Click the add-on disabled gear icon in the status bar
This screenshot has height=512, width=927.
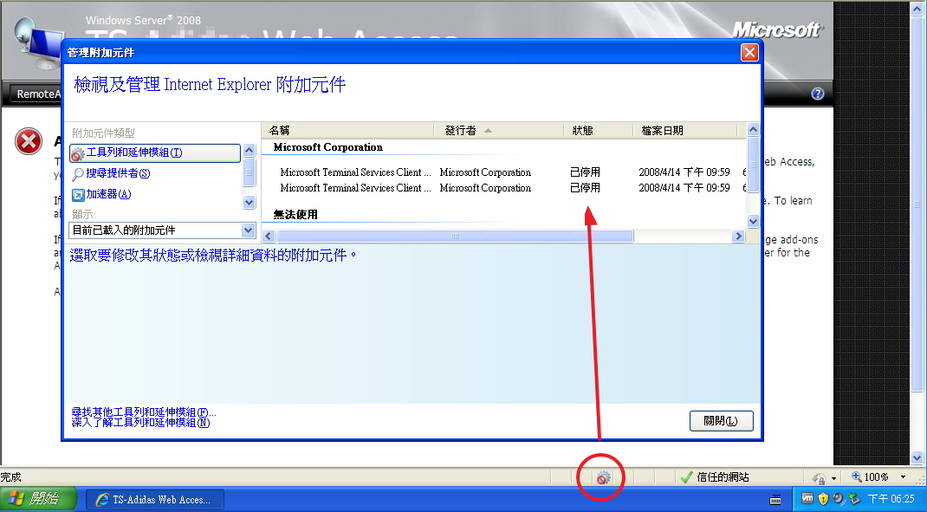click(602, 477)
